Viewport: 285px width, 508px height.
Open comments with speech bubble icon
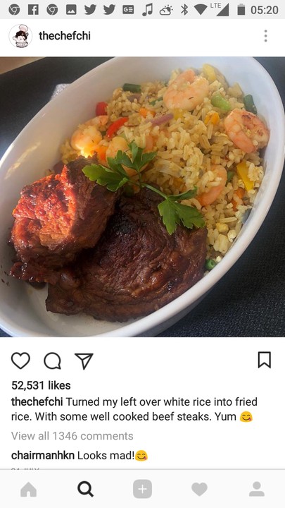point(52,361)
